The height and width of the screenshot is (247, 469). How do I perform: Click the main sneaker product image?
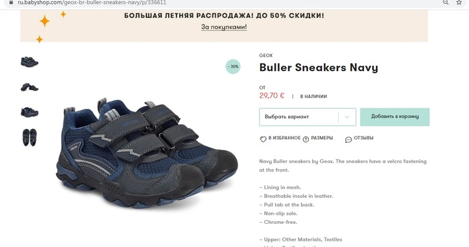[147, 154]
